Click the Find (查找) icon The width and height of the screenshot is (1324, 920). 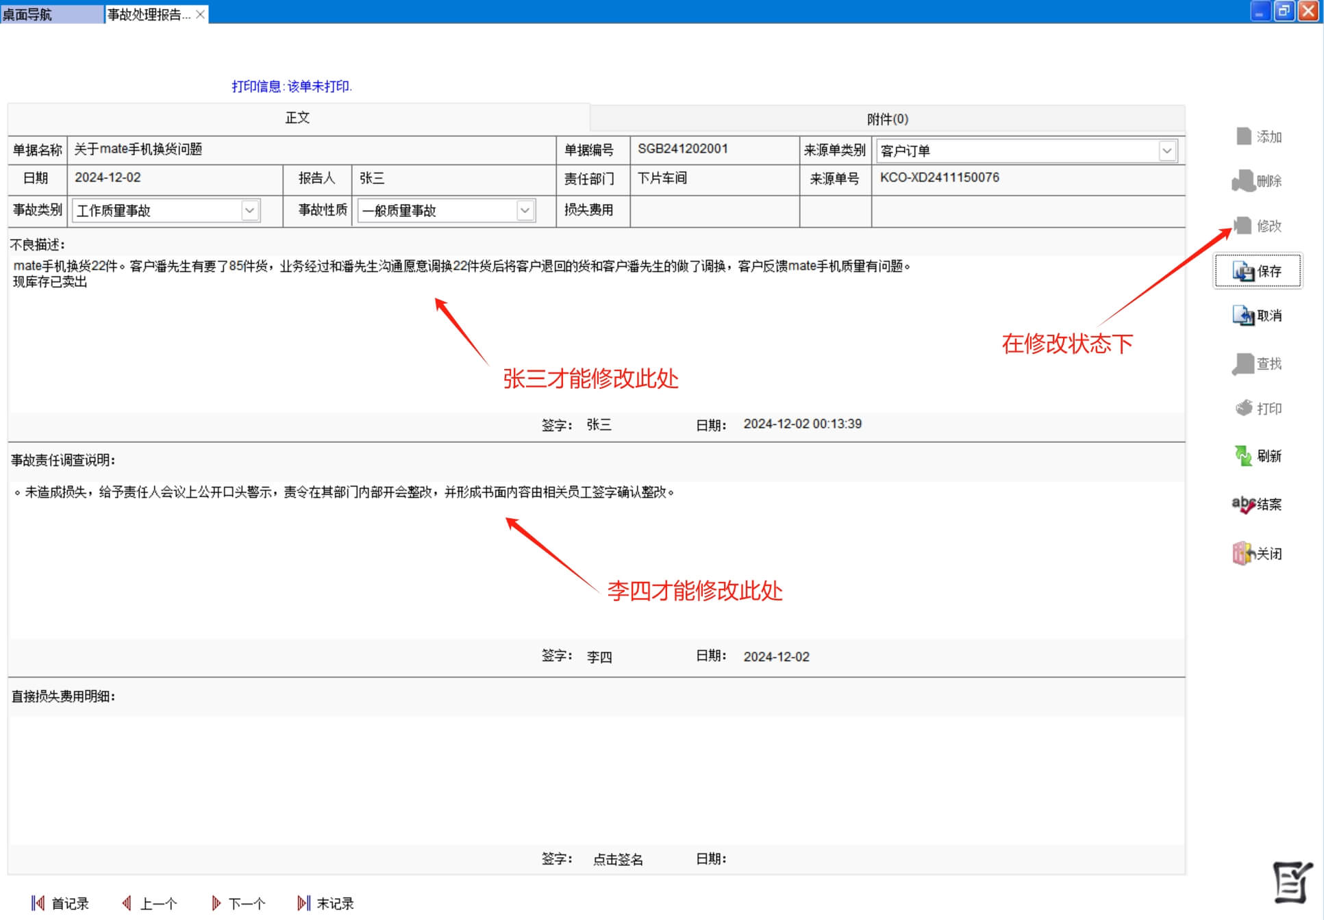click(1243, 363)
